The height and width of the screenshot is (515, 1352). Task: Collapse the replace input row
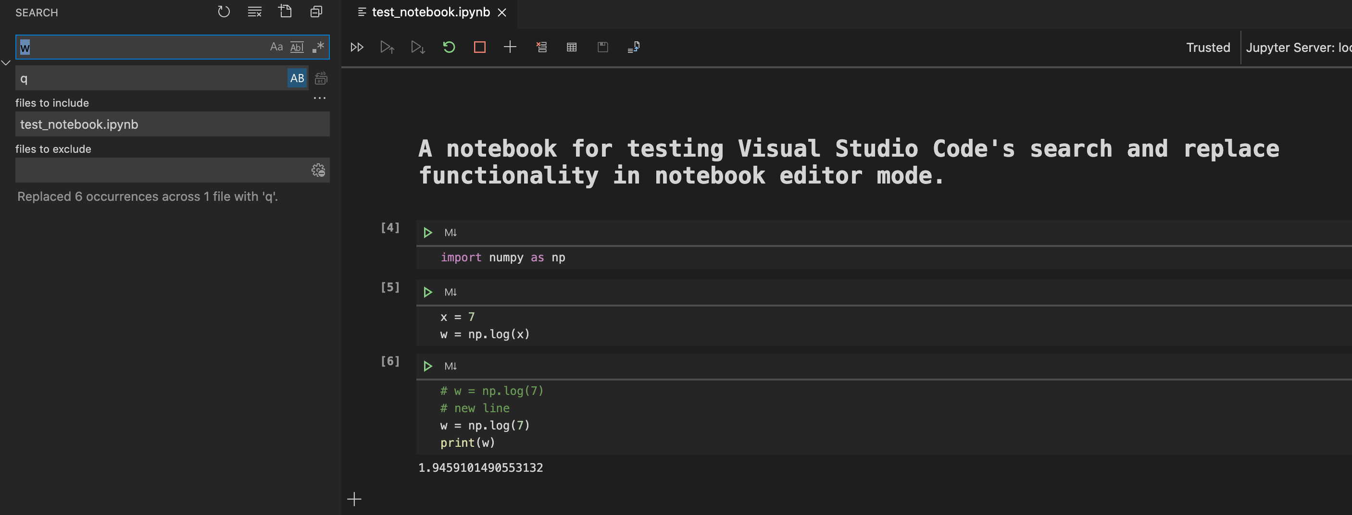[6, 62]
